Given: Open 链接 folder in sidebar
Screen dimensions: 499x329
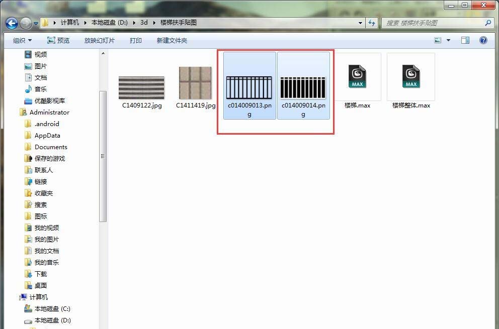Looking at the screenshot, I should click(36, 181).
